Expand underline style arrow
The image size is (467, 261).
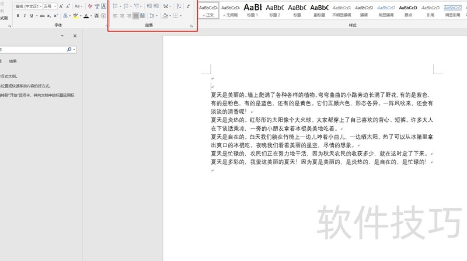pyautogui.click(x=37, y=16)
